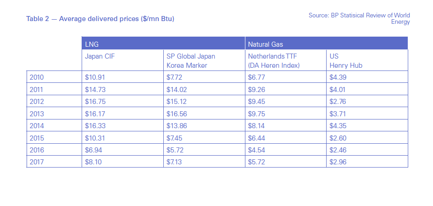
Task: Select the Netherlands TTF column header
Action: 273,60
